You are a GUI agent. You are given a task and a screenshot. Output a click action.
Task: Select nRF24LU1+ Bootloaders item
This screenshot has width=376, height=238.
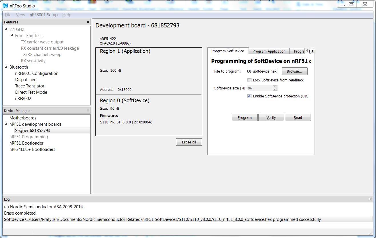32,149
